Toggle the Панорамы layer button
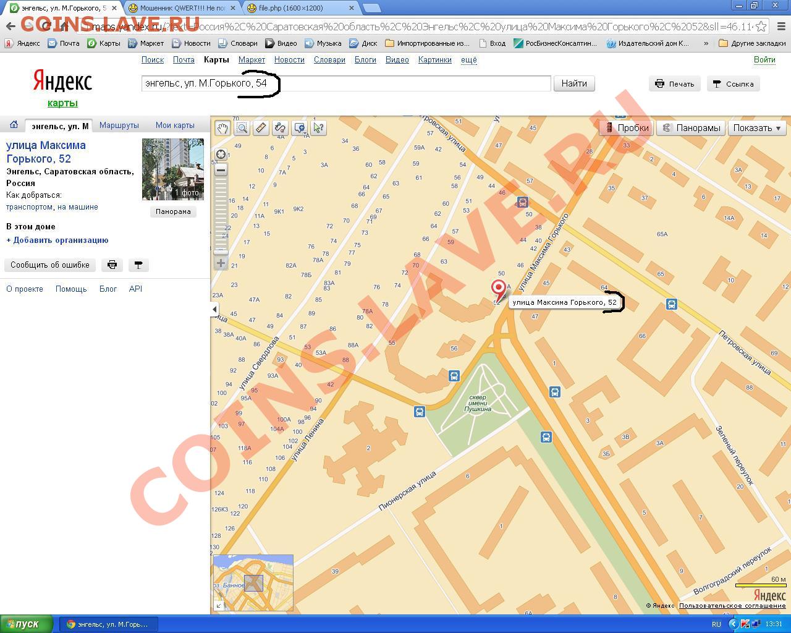 tap(691, 128)
